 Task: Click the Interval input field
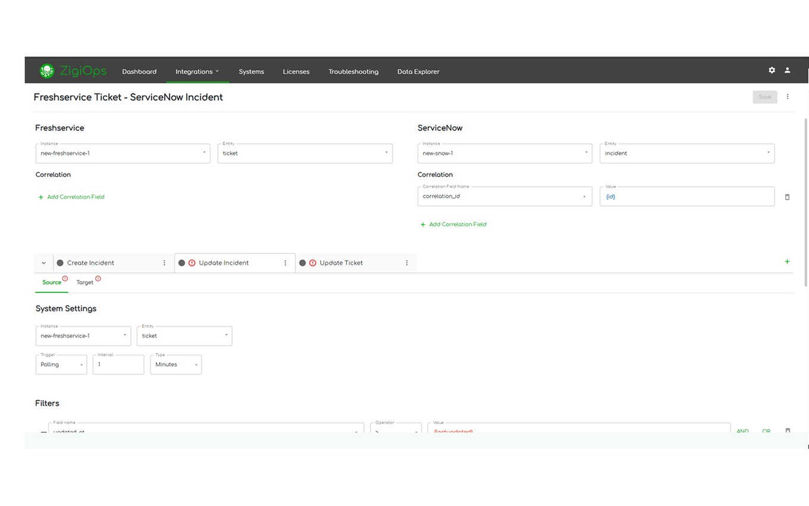click(118, 365)
